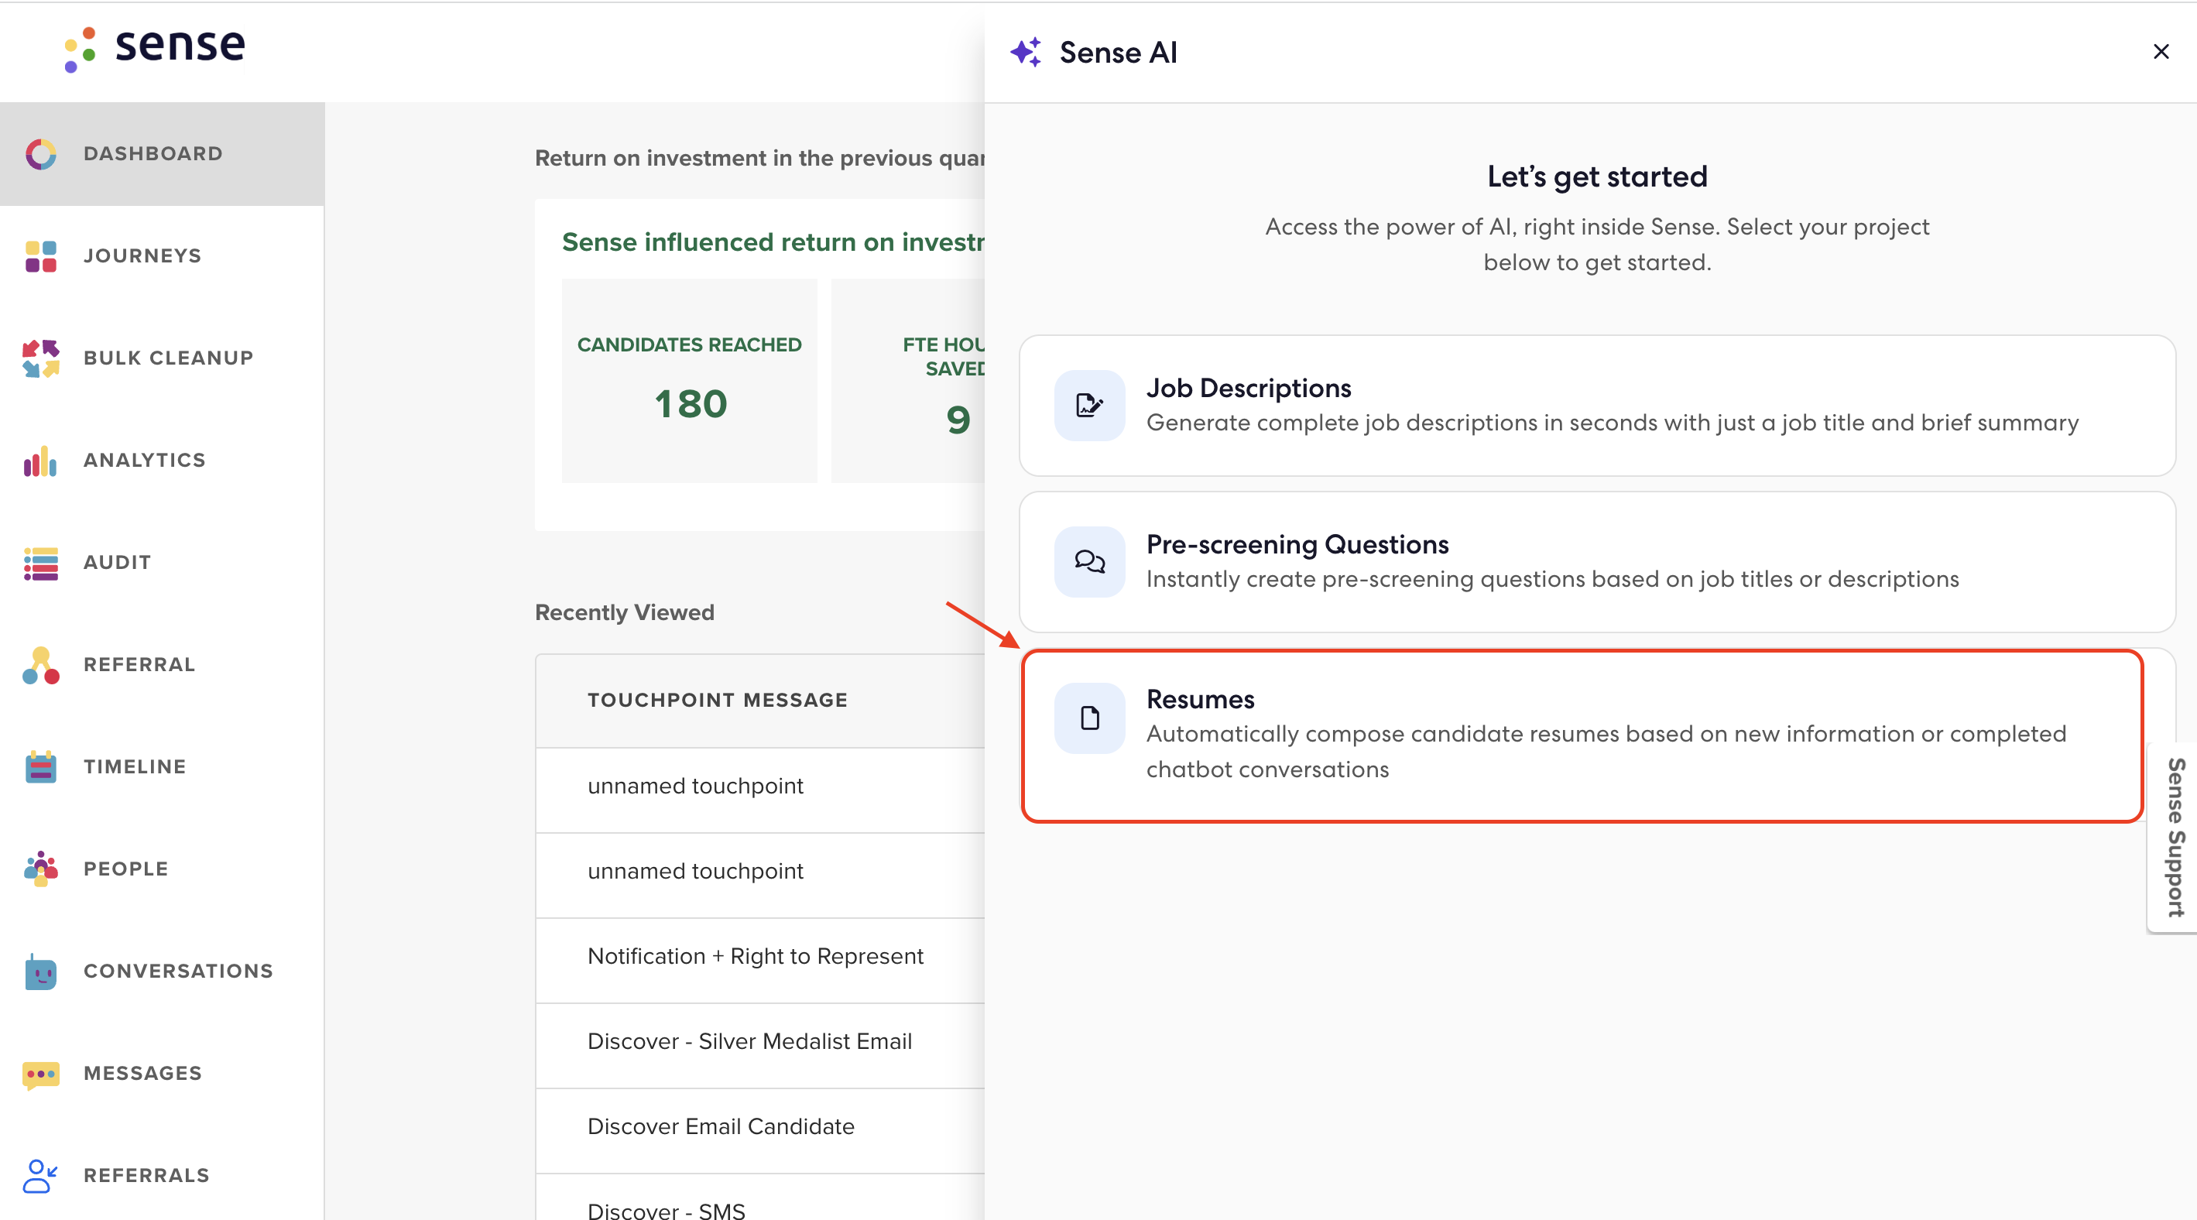Open the Bulk Cleanup arrows icon
Viewport: 2197px width, 1220px height.
40,358
